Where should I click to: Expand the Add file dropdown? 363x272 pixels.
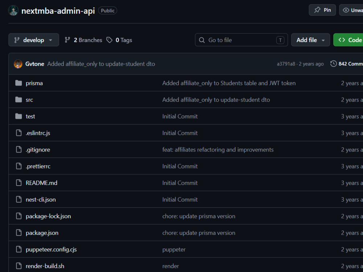click(x=310, y=40)
